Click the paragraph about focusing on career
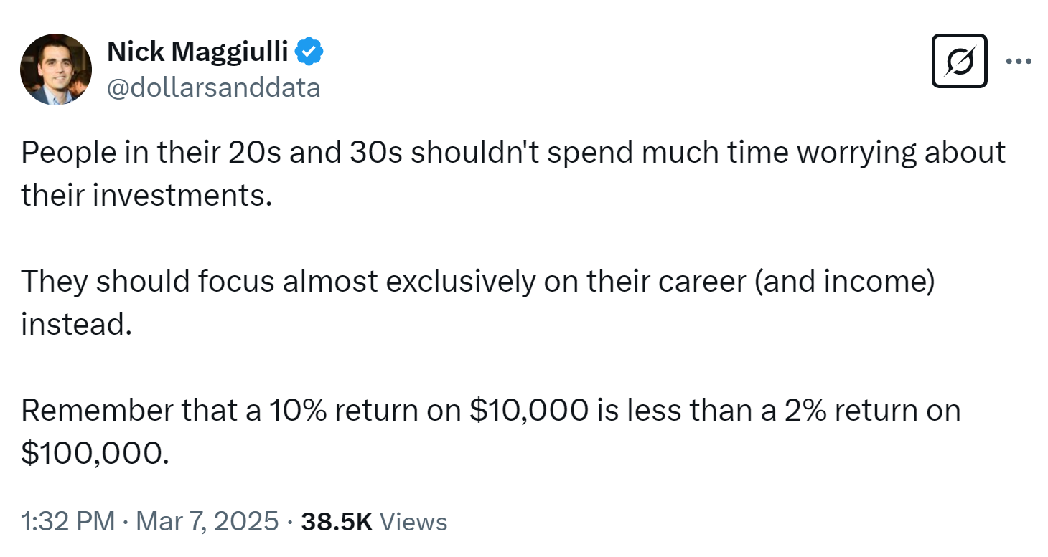This screenshot has width=1048, height=557. pos(478,303)
